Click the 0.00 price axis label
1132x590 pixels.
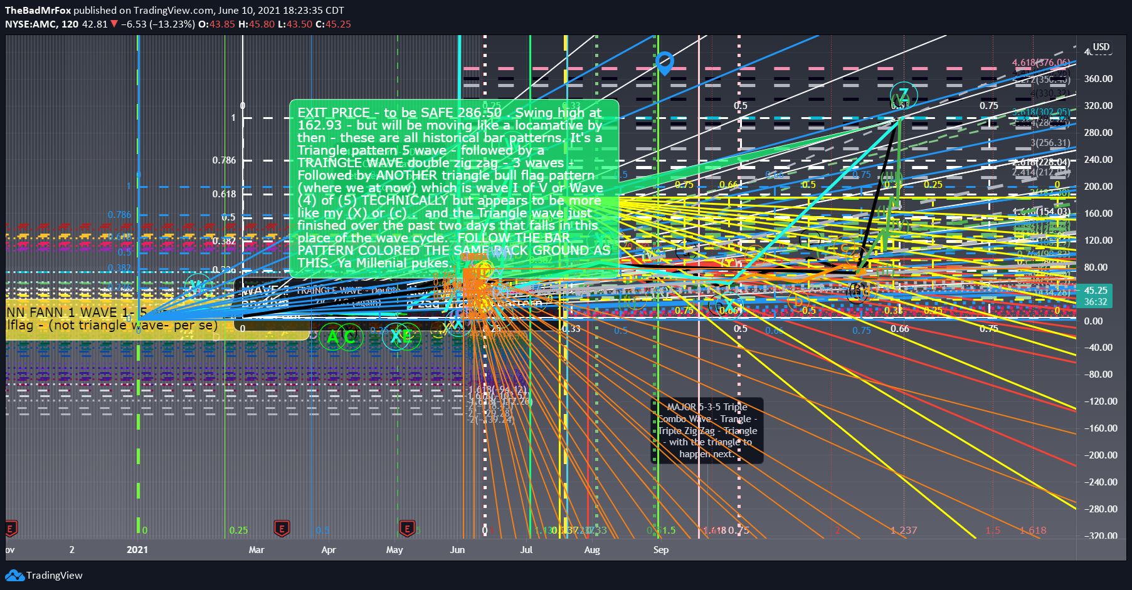coord(1093,321)
